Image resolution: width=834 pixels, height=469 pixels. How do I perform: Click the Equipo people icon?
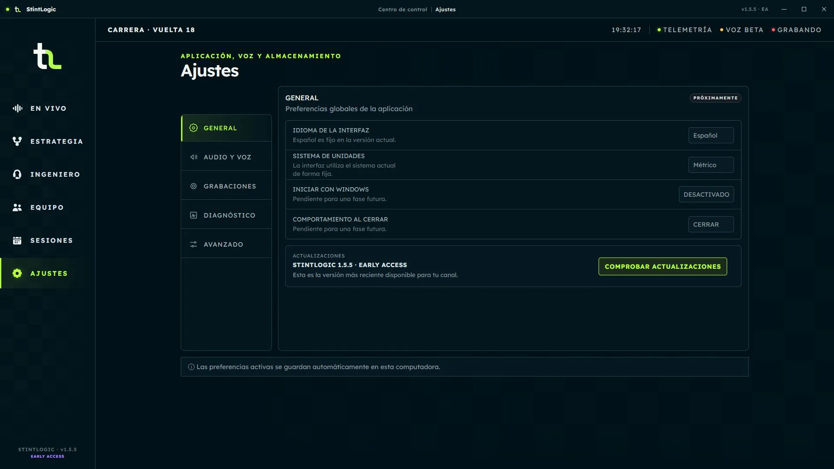[x=17, y=208]
